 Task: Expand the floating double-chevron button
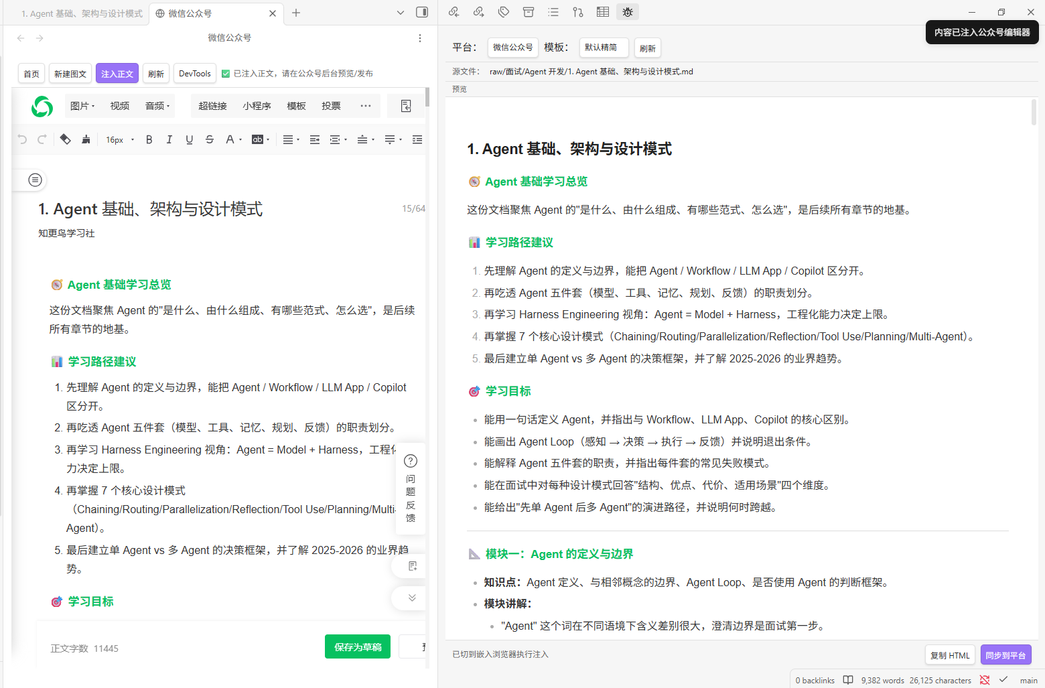(x=412, y=598)
